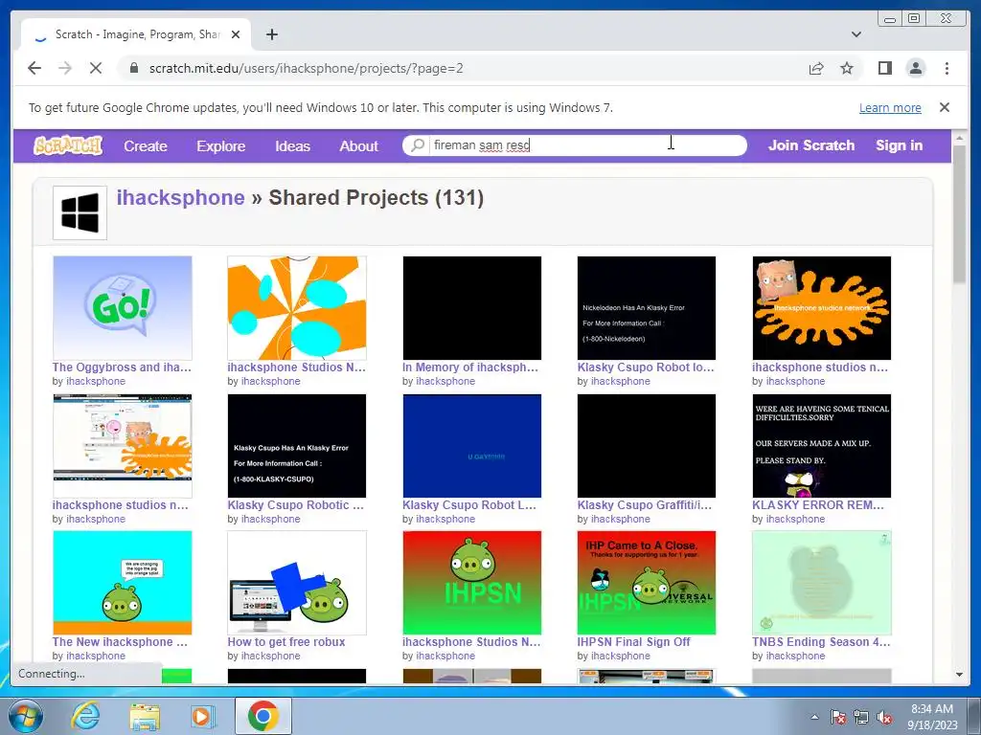The height and width of the screenshot is (735, 981).
Task: Open the Chrome side panel icon
Action: pyautogui.click(x=884, y=68)
